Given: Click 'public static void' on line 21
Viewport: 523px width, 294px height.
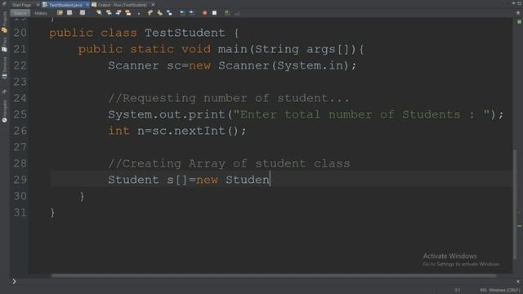Looking at the screenshot, I should [x=145, y=49].
